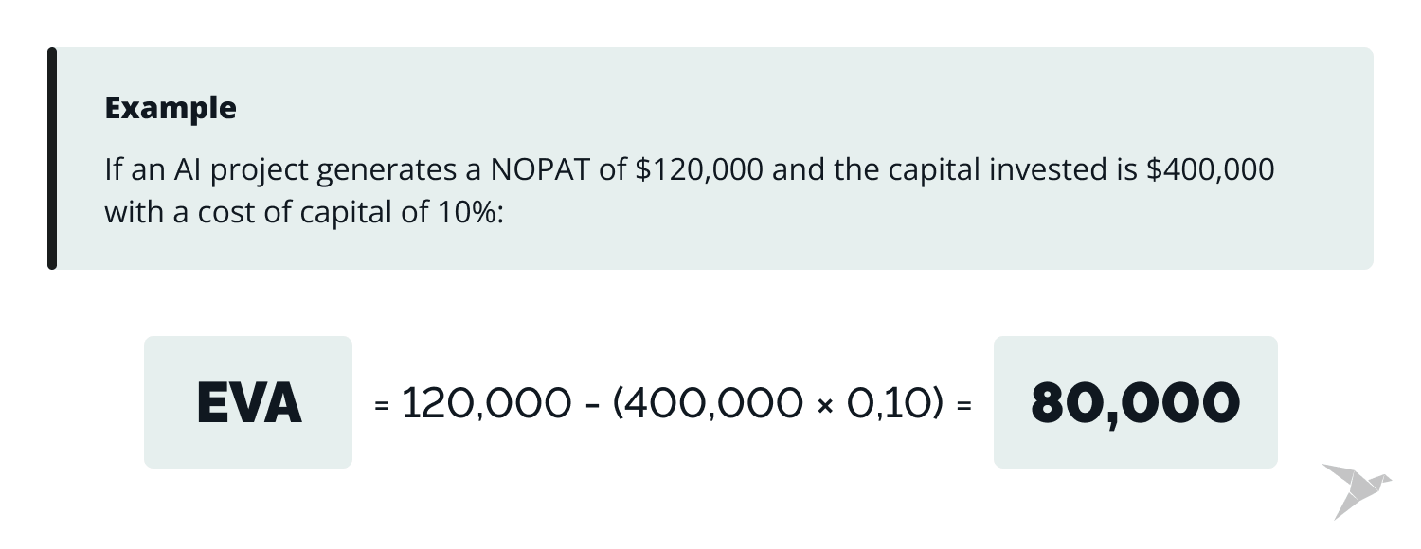Click the black vertical bar beside Example
Image resolution: width=1421 pixels, height=549 pixels.
coord(52,158)
